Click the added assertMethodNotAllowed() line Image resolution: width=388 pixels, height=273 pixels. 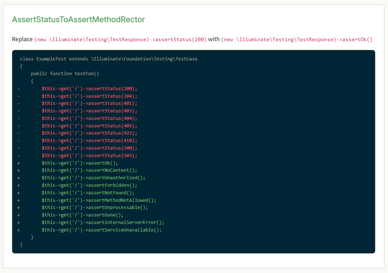pos(99,200)
